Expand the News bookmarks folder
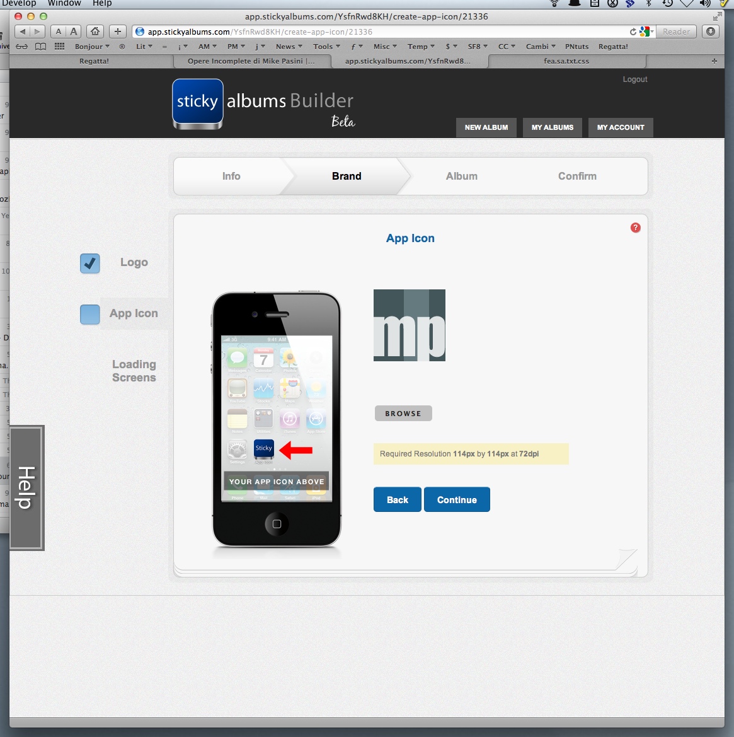 pyautogui.click(x=289, y=47)
